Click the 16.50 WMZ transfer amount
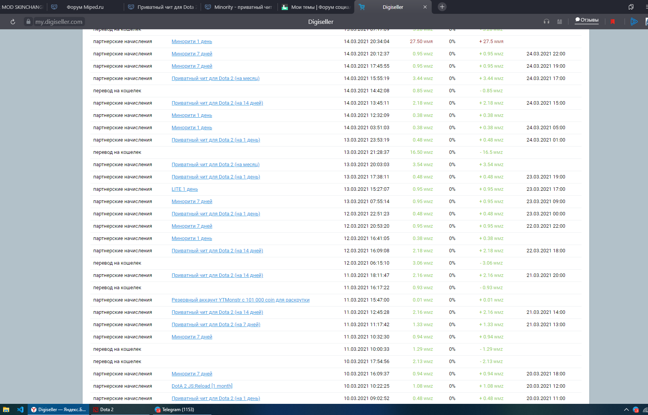Screen dimensions: 648x415 coord(421,152)
